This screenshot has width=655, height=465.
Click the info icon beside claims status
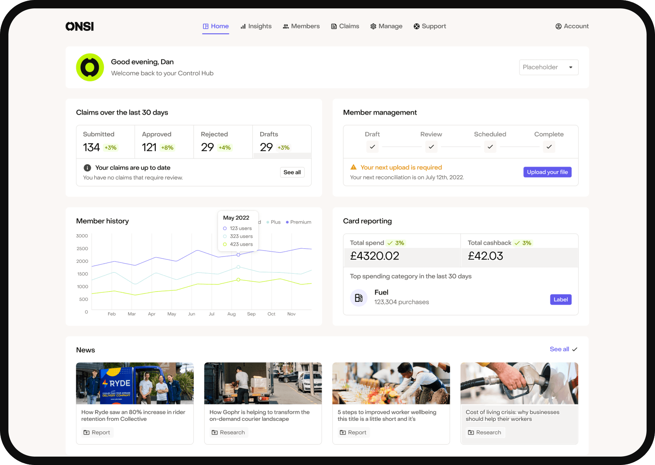[87, 168]
